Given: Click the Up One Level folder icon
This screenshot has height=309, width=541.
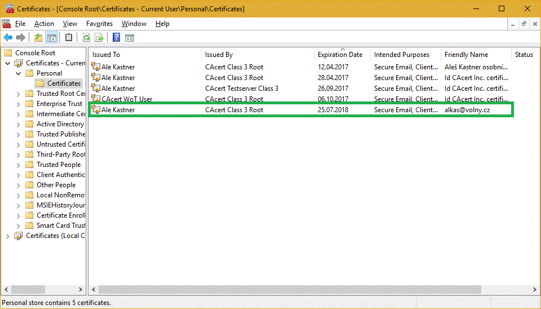Looking at the screenshot, I should 38,38.
